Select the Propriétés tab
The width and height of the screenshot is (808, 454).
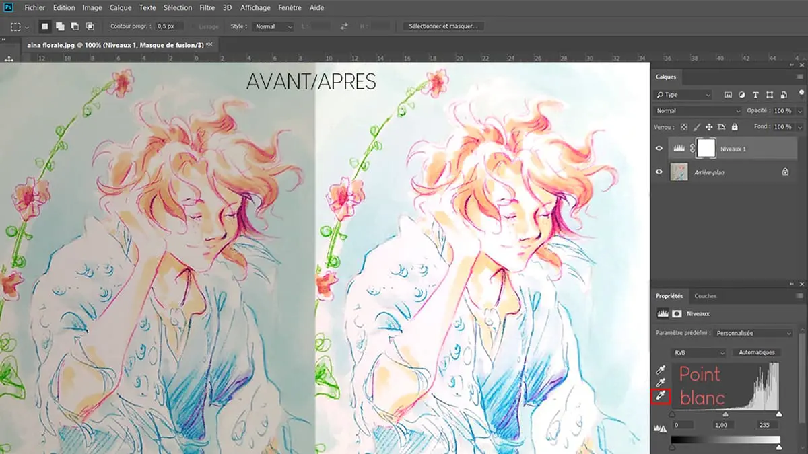point(669,296)
